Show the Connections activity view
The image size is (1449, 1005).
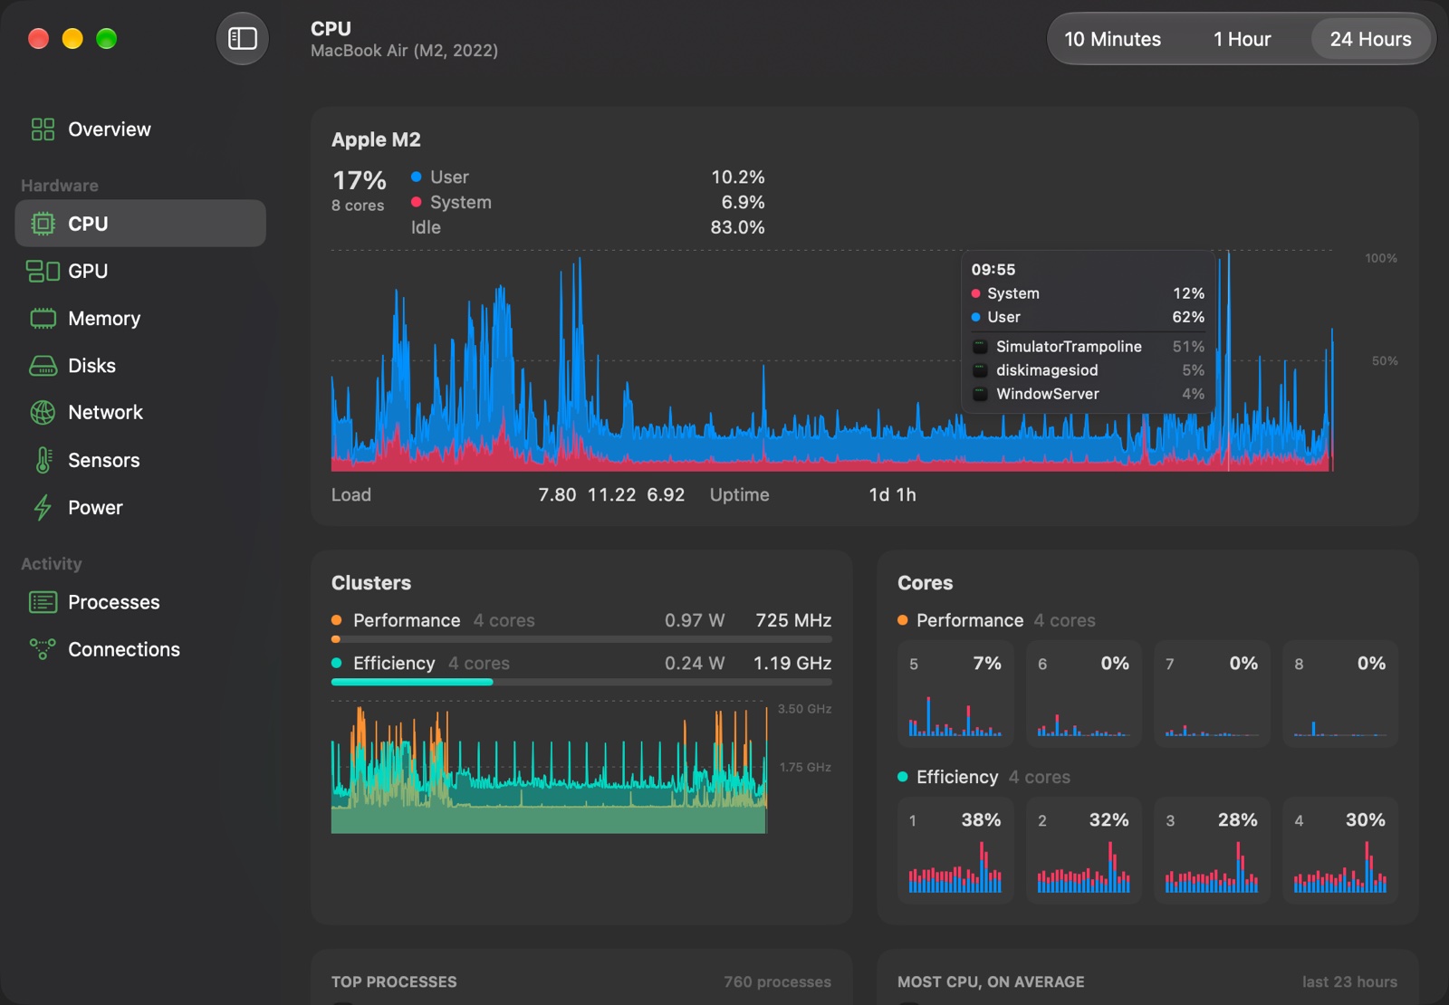[x=140, y=649]
